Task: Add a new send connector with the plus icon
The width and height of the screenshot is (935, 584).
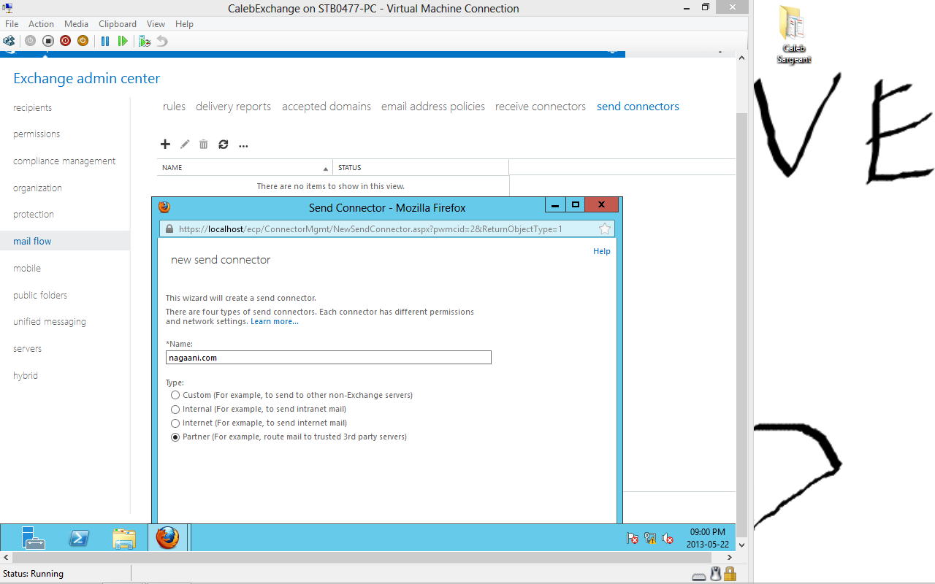Action: [x=165, y=145]
